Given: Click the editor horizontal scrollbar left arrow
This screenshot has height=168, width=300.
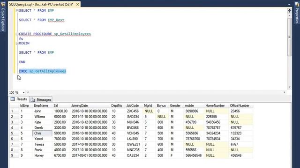Looking at the screenshot, I should (x=28, y=92).
